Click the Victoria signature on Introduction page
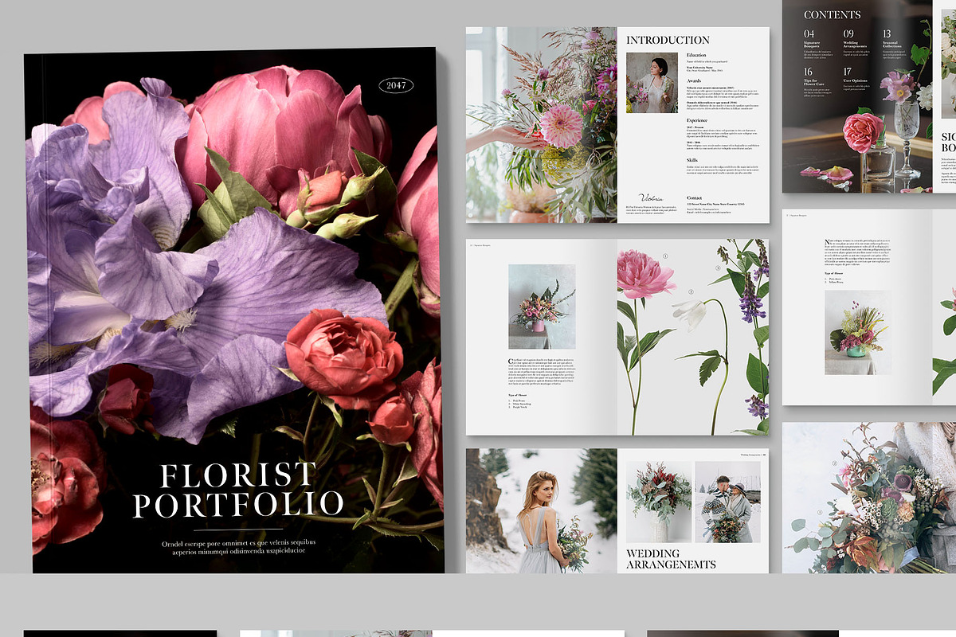 click(650, 197)
